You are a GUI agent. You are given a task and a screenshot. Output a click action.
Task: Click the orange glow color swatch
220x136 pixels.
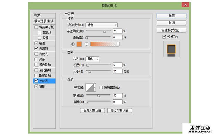pos(79,44)
